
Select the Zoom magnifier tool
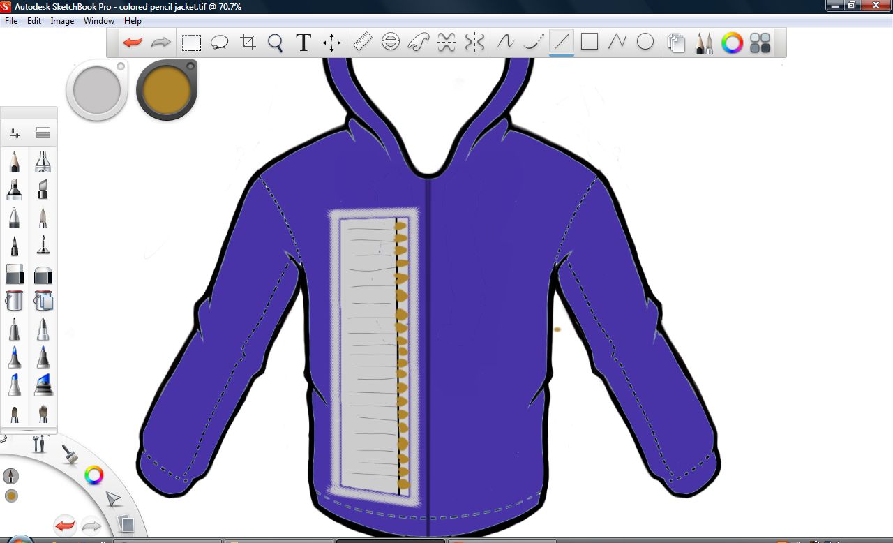(x=276, y=43)
